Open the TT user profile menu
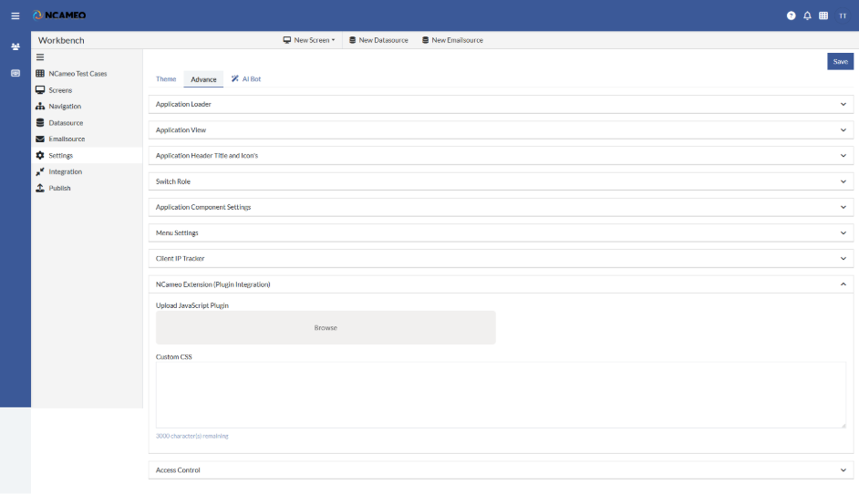Screen dimensions: 859x494 (843, 15)
